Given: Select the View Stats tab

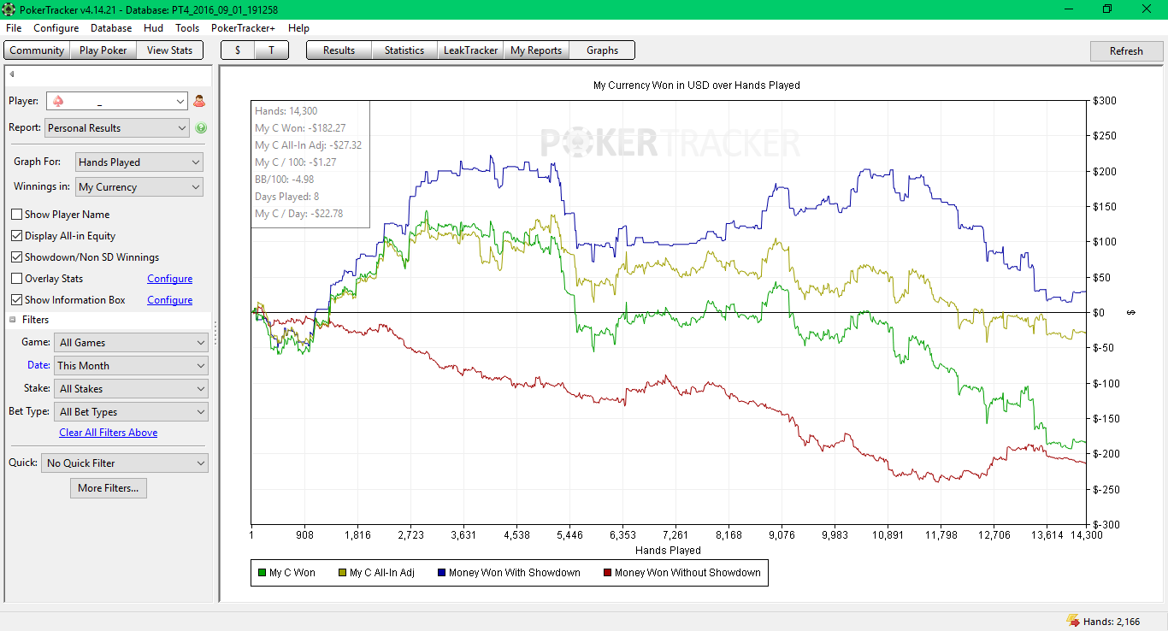Looking at the screenshot, I should click(x=169, y=50).
